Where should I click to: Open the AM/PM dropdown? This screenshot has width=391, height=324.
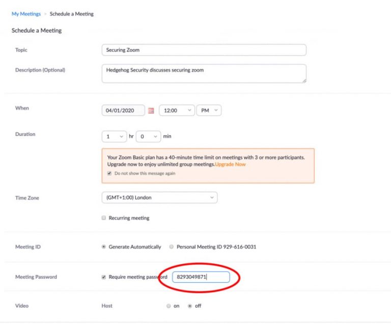[x=209, y=111]
